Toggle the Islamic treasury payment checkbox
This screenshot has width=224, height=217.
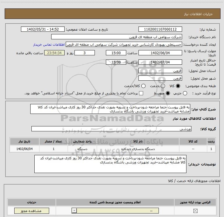[141, 93]
